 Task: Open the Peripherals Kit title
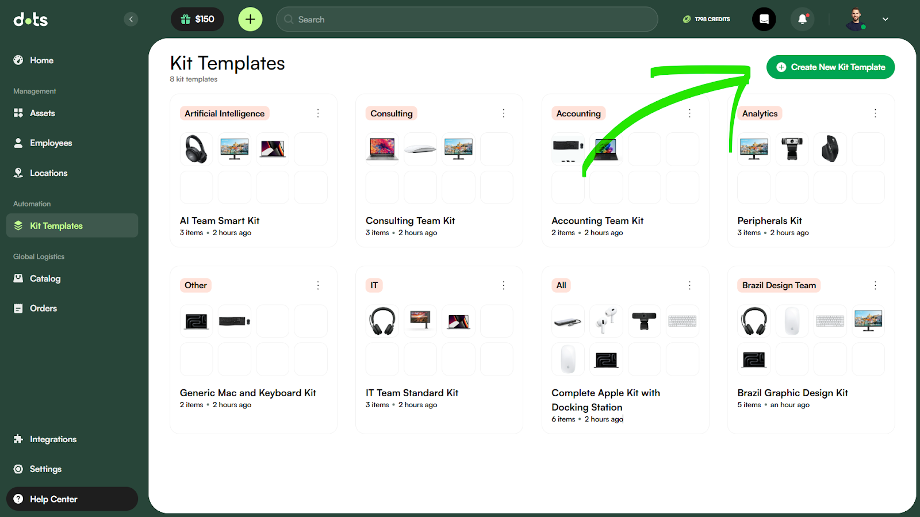click(x=769, y=221)
